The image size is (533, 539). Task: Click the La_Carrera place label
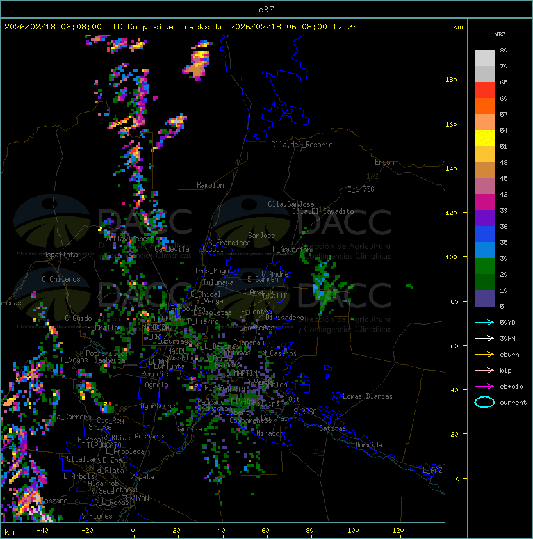pos(71,417)
